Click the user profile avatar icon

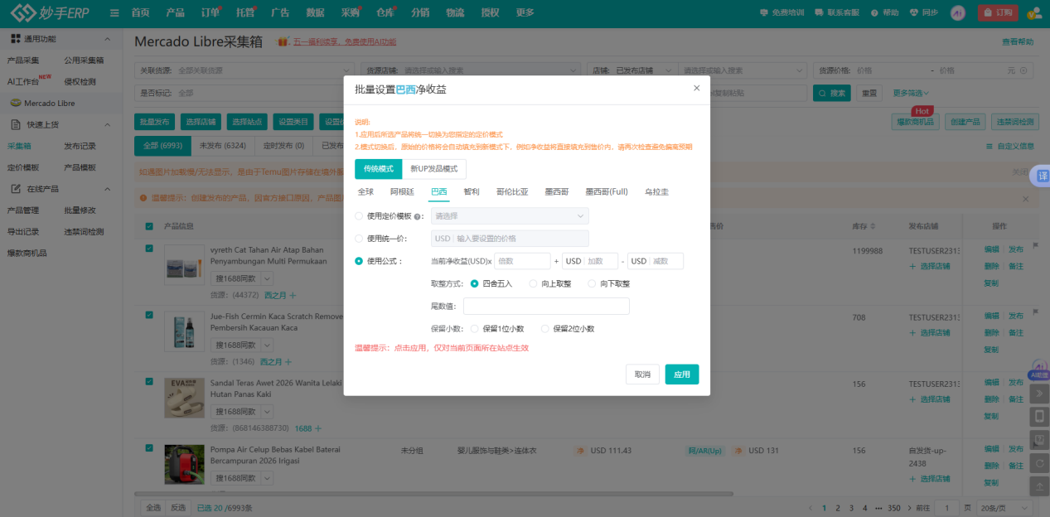1034,12
